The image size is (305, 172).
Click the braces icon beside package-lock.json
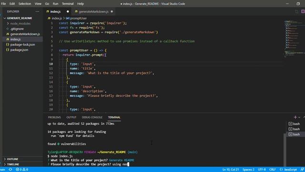[x=8, y=44]
